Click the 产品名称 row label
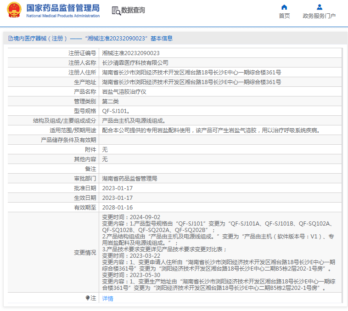The width and height of the screenshot is (348, 311). coord(85,92)
